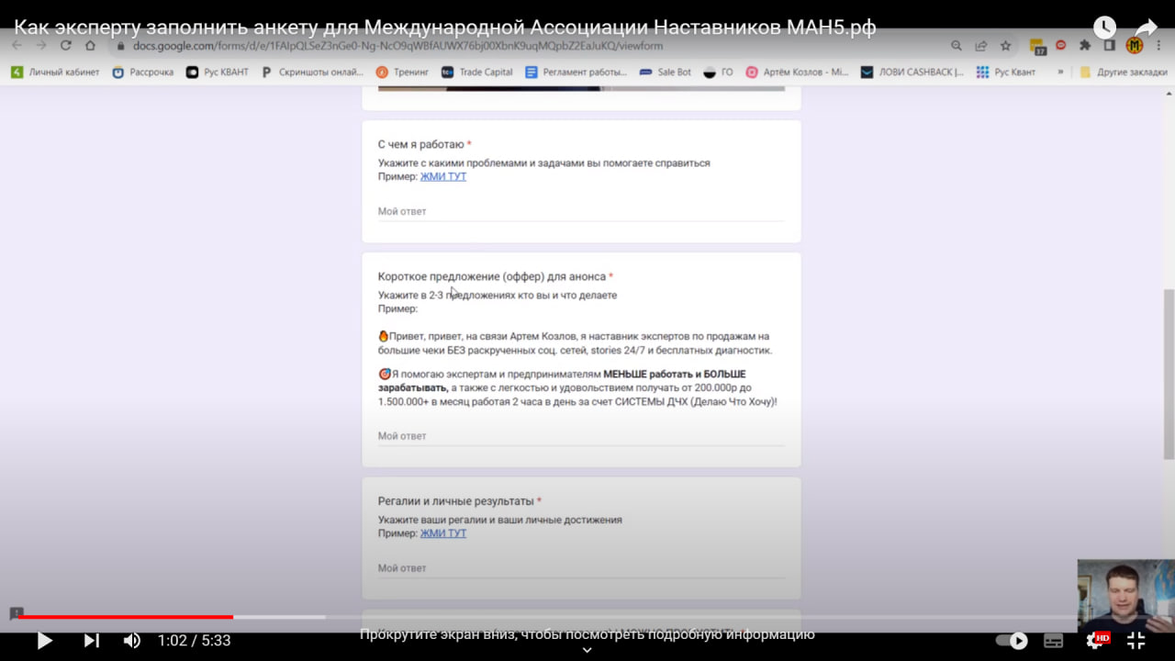Open the Рассрочка bookmark

click(x=142, y=72)
